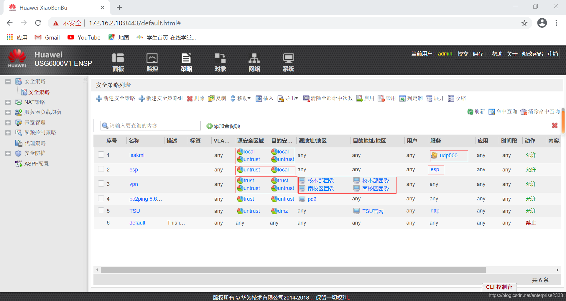The width and height of the screenshot is (566, 301).
Task: Expand the 安全防护 tree node
Action: click(8, 153)
